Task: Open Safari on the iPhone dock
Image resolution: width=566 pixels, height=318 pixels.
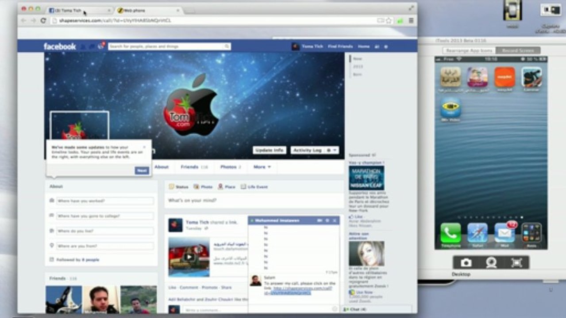Action: tap(477, 233)
